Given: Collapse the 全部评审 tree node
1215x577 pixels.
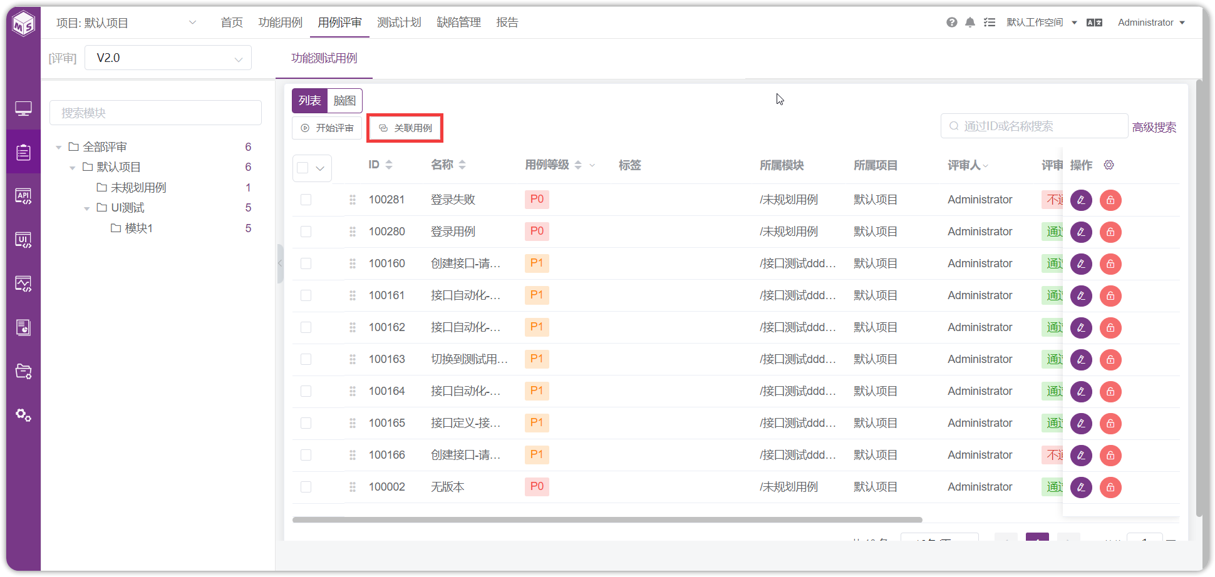Looking at the screenshot, I should pyautogui.click(x=59, y=148).
